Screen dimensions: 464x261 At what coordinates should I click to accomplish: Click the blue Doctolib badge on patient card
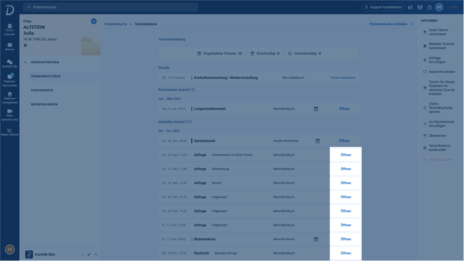[94, 21]
